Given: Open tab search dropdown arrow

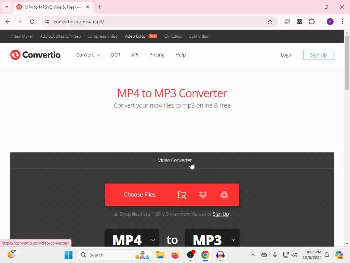Looking at the screenshot, I should pyautogui.click(x=7, y=7).
